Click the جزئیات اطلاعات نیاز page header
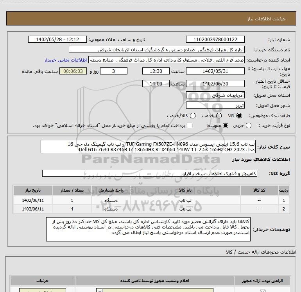This screenshot has height=292, width=301. point(267,19)
